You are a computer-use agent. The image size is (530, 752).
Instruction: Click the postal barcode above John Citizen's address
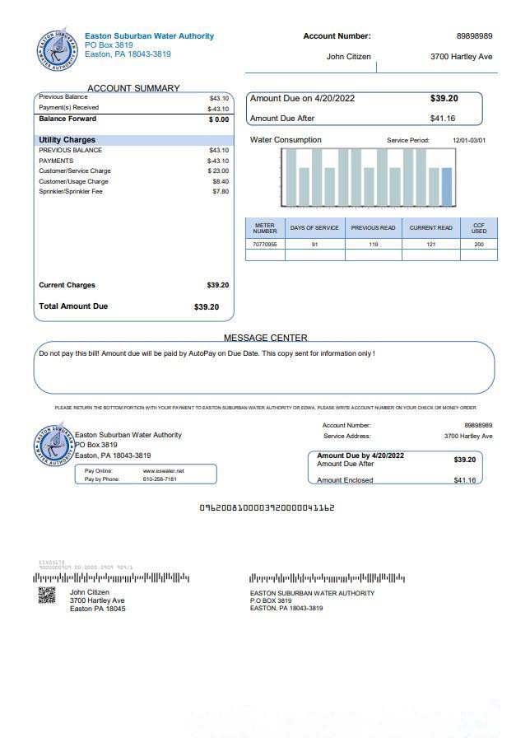point(111,579)
